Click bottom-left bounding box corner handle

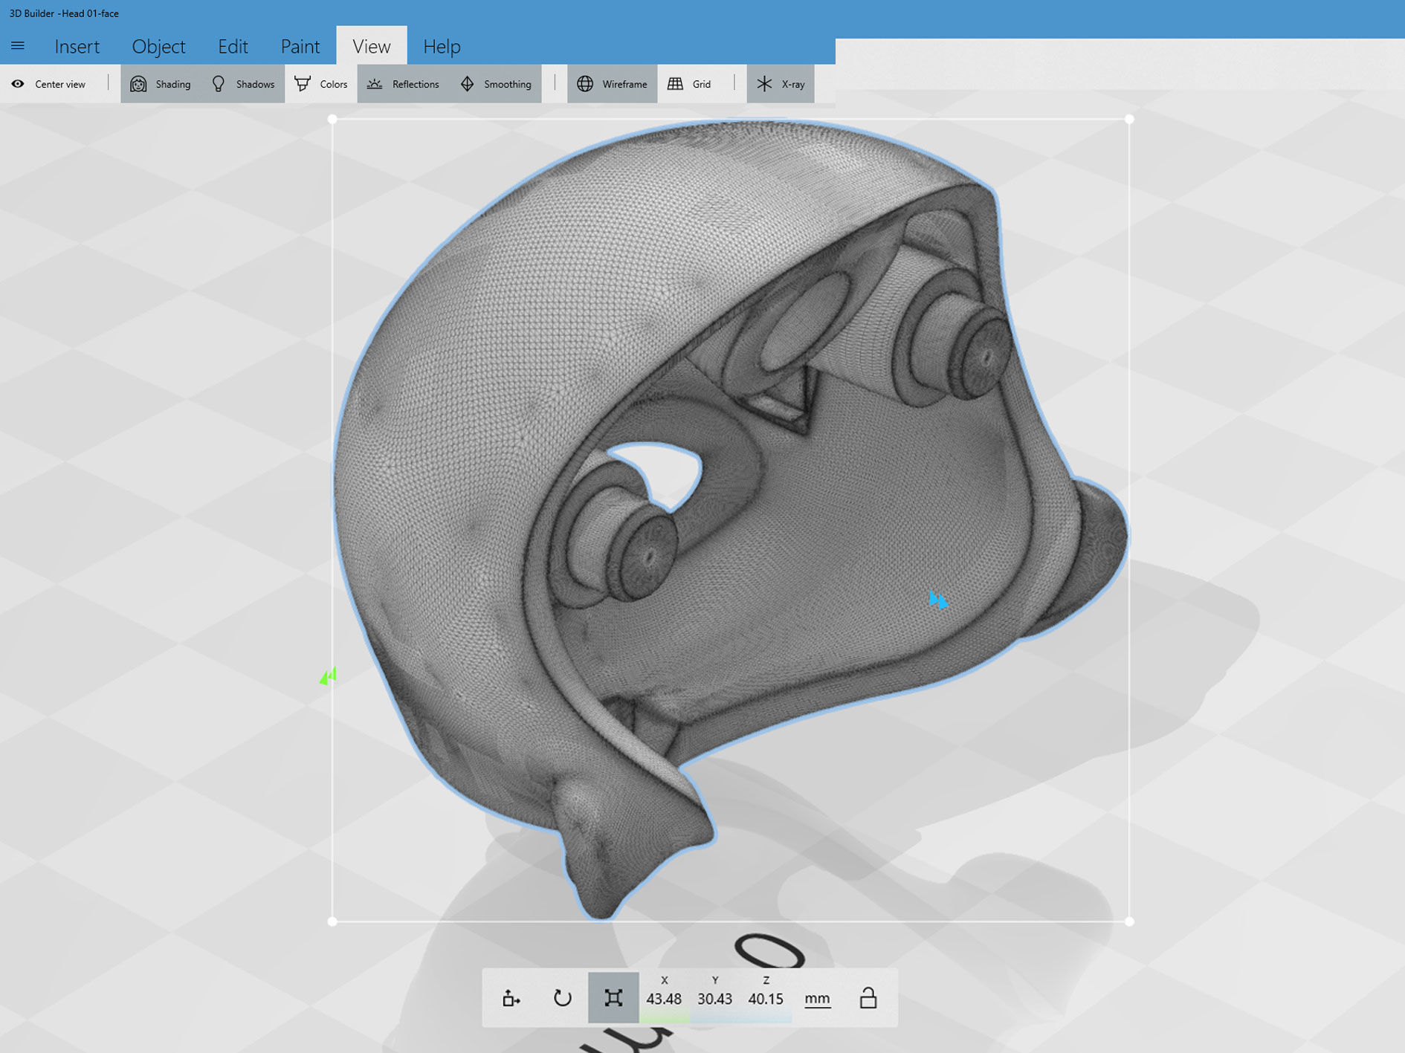pyautogui.click(x=332, y=921)
